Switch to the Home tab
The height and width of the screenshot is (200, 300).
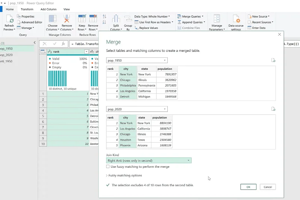point(10,9)
